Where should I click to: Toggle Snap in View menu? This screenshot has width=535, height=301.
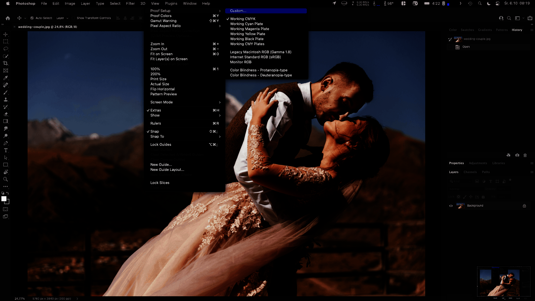pyautogui.click(x=184, y=132)
